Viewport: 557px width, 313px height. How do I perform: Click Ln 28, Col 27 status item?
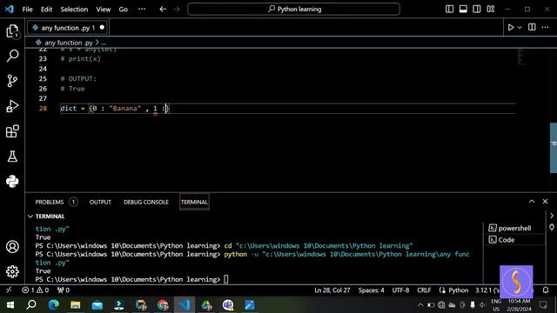[332, 290]
